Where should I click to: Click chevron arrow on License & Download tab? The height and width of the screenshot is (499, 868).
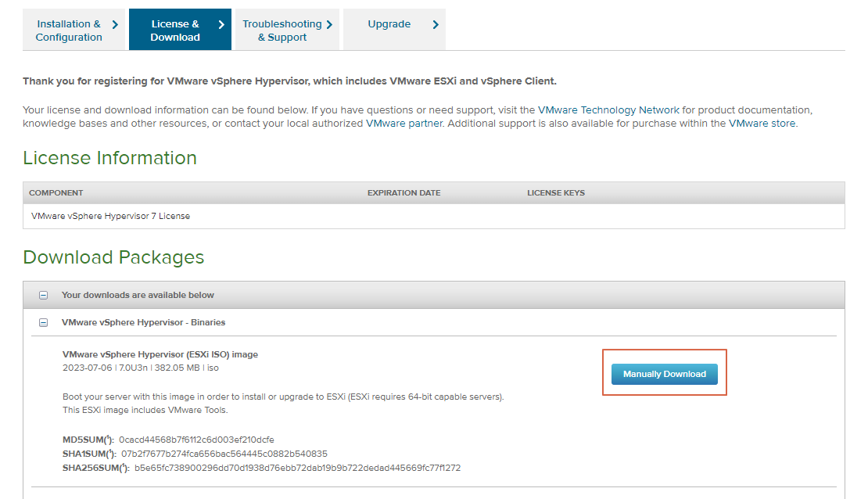[x=221, y=24]
